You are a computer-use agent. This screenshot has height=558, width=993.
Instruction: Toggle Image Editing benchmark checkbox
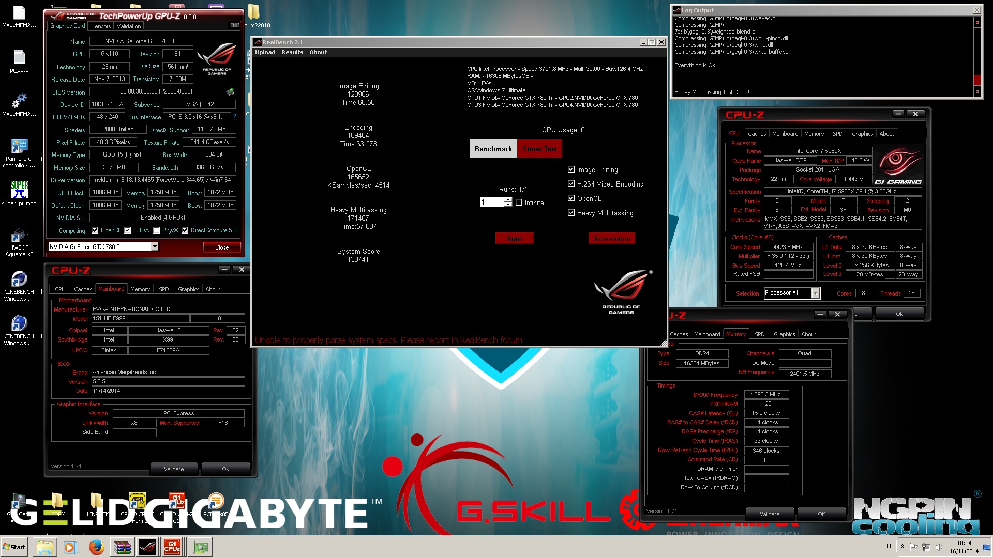[571, 169]
